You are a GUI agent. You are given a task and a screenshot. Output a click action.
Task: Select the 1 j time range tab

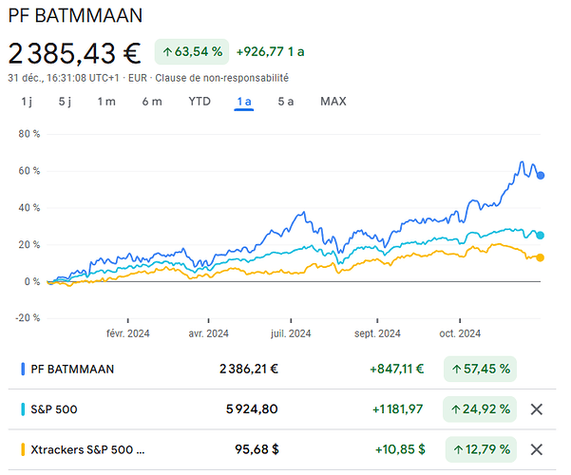tap(28, 101)
